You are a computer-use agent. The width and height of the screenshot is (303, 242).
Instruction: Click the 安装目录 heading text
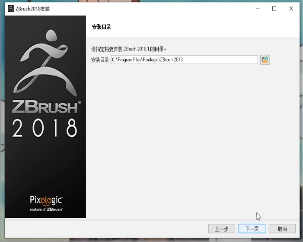pyautogui.click(x=102, y=27)
